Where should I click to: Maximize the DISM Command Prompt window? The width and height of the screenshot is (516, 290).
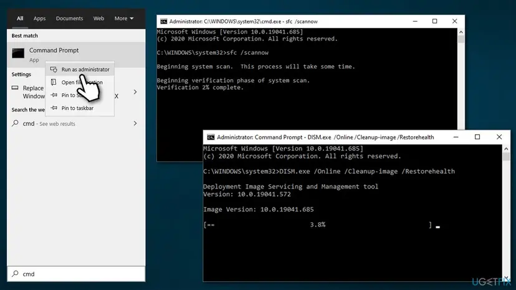coord(477,137)
